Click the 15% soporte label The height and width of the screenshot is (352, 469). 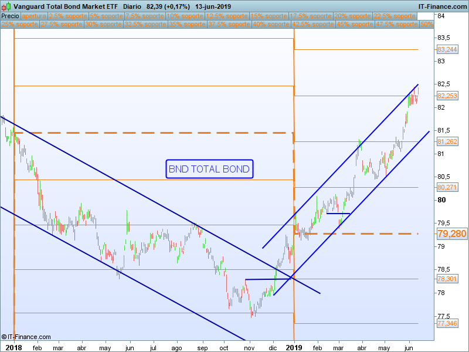(269, 16)
